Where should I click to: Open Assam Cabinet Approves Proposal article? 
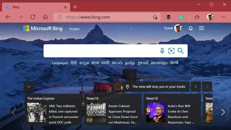coord(123,114)
